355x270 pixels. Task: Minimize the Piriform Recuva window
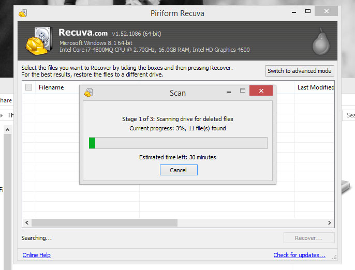[294, 12]
